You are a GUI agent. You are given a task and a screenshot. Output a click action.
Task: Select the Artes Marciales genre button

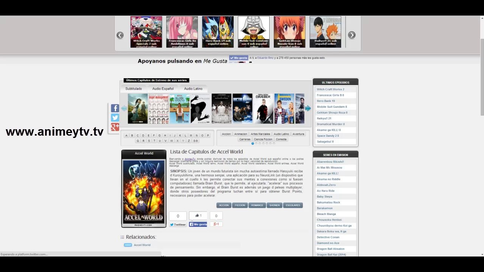click(261, 134)
